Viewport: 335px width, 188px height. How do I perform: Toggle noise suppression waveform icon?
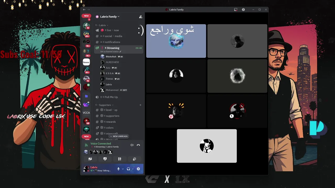click(132, 145)
